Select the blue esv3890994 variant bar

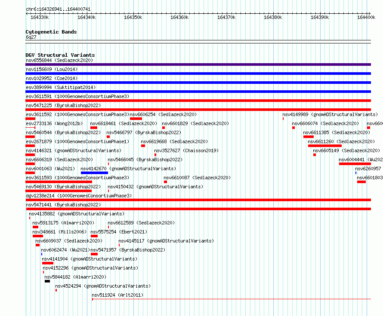point(198,92)
